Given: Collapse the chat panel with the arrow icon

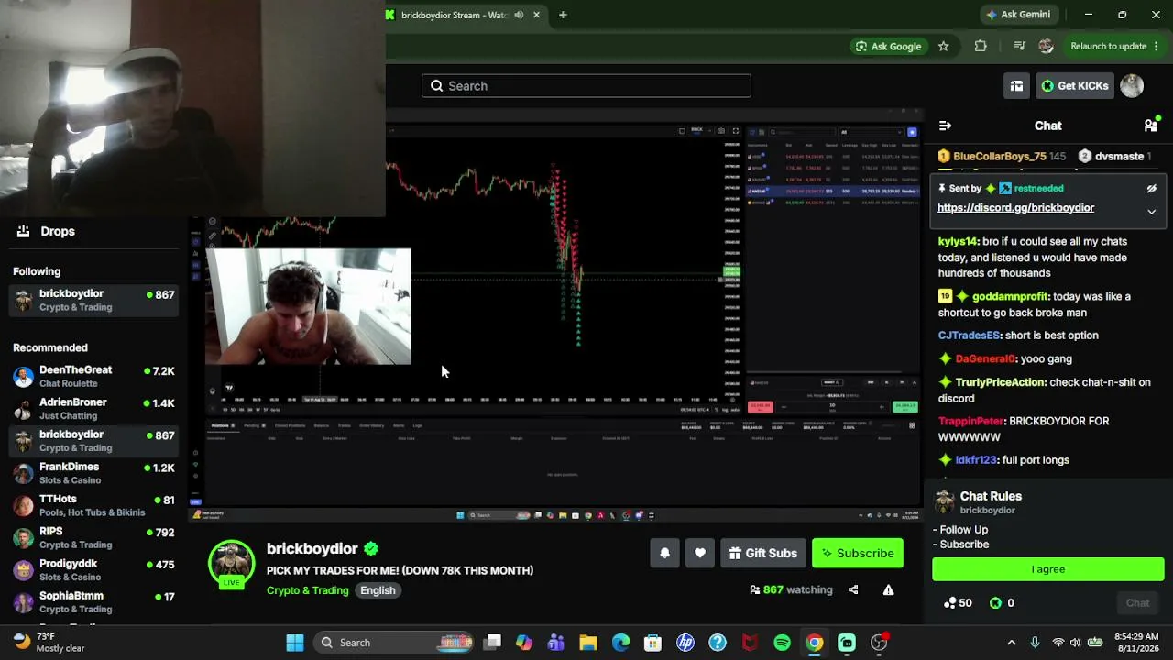Looking at the screenshot, I should (945, 126).
